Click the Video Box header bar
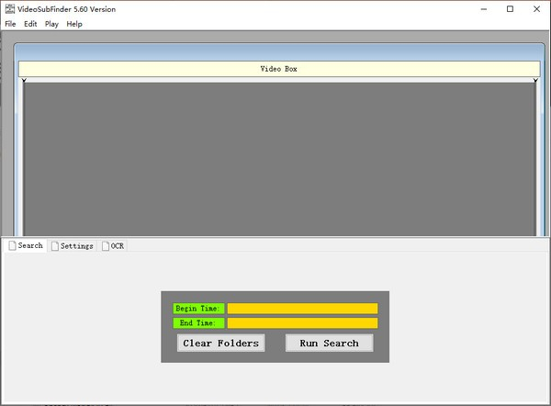Viewport: 551px width, 406px height. pyautogui.click(x=278, y=69)
